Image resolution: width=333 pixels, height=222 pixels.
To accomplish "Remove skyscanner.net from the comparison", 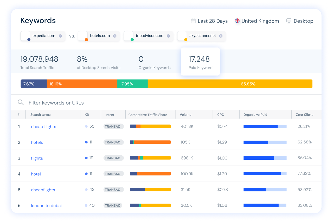I will point(221,36).
